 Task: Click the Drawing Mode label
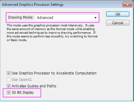tap(21, 17)
